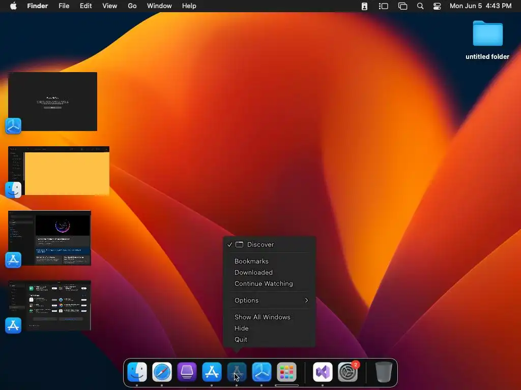The height and width of the screenshot is (390, 521).
Task: Switch to the TestFlight window thumbnail
Action: click(x=53, y=101)
